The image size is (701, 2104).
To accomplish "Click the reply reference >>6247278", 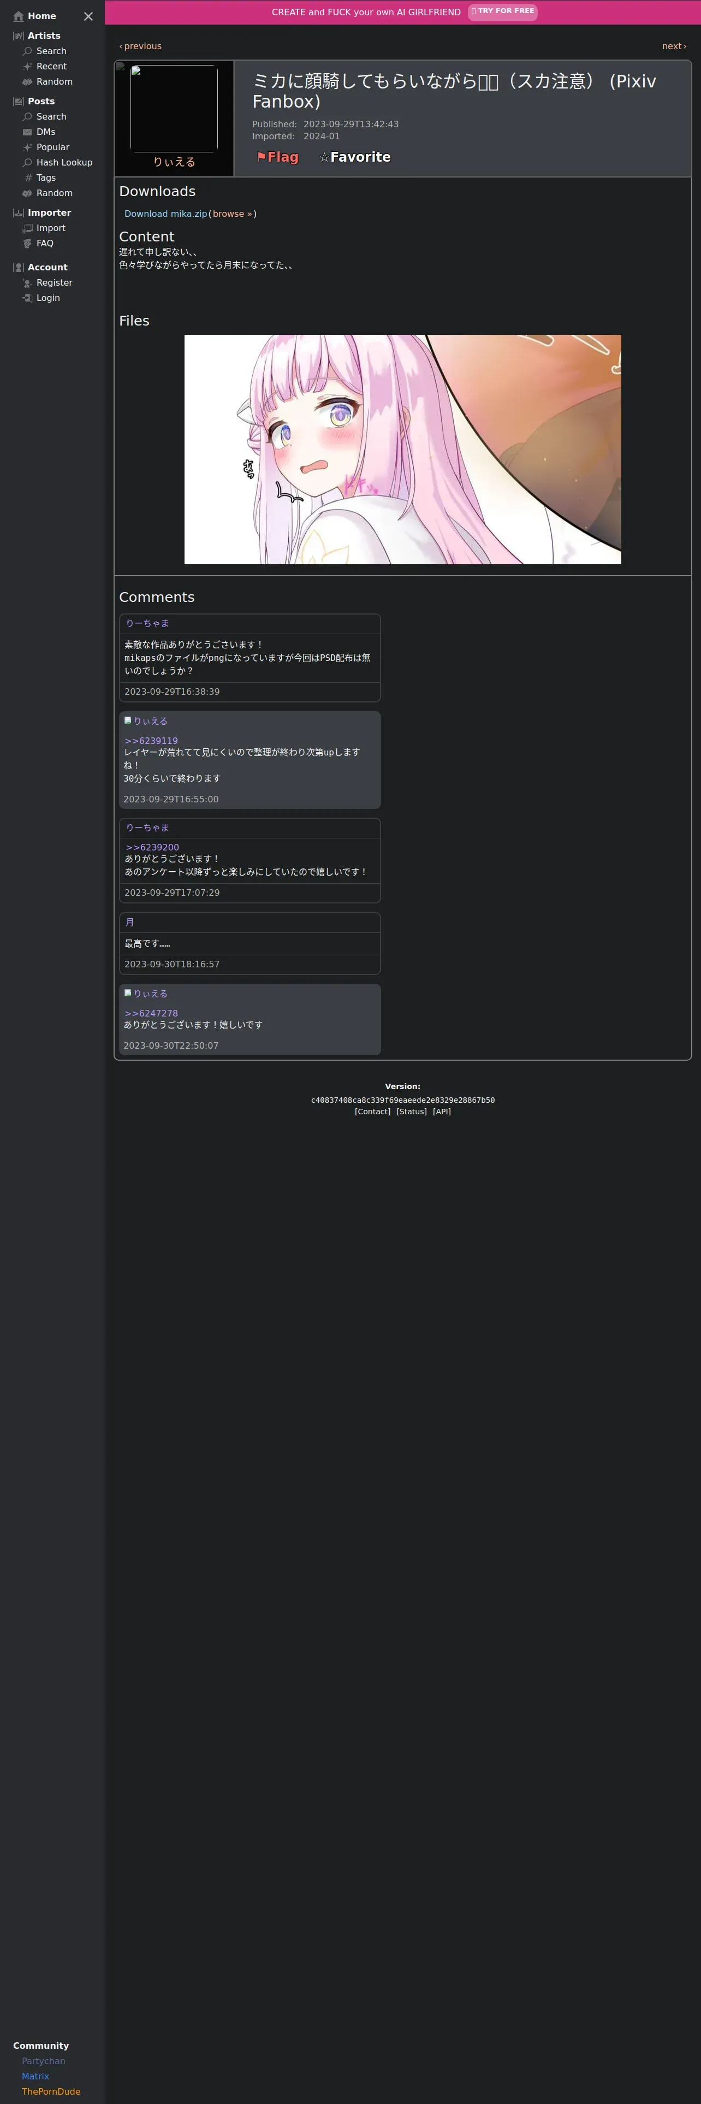I will coord(151,1014).
